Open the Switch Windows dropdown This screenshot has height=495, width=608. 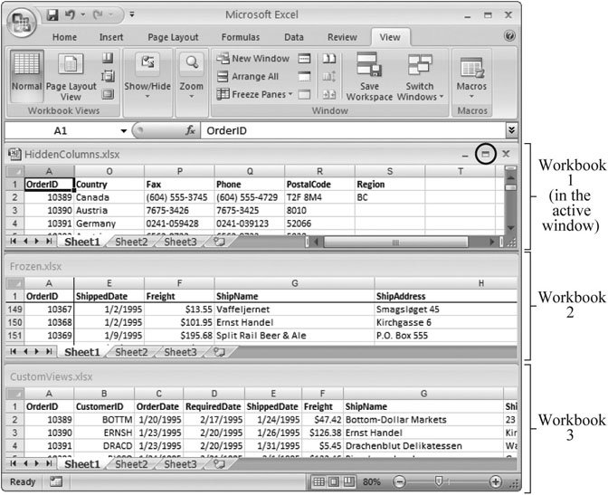click(420, 77)
